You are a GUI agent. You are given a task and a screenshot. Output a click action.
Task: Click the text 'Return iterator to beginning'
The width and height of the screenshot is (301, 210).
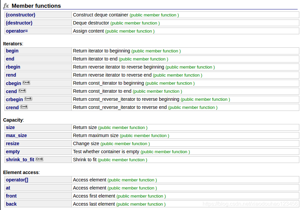coord(101,51)
